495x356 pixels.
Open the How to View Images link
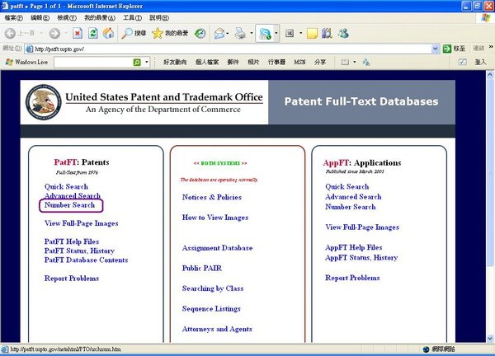(215, 218)
